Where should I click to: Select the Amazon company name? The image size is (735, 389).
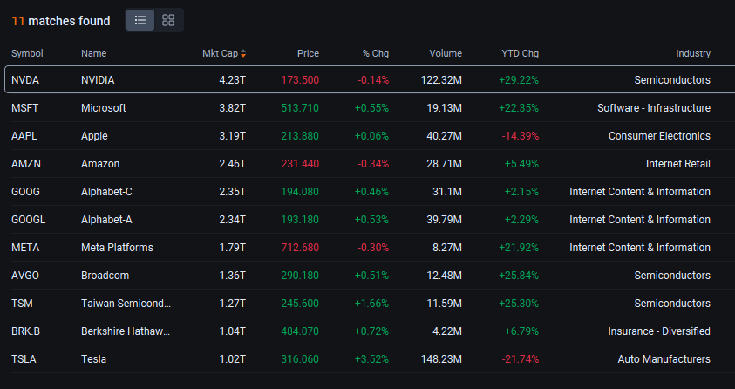(100, 164)
